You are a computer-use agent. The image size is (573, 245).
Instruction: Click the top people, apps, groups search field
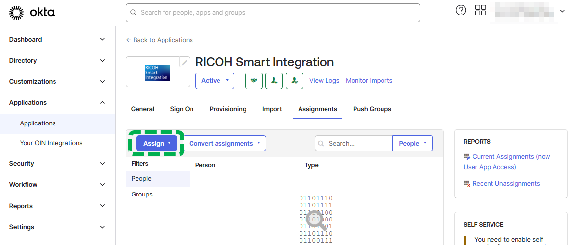click(273, 13)
